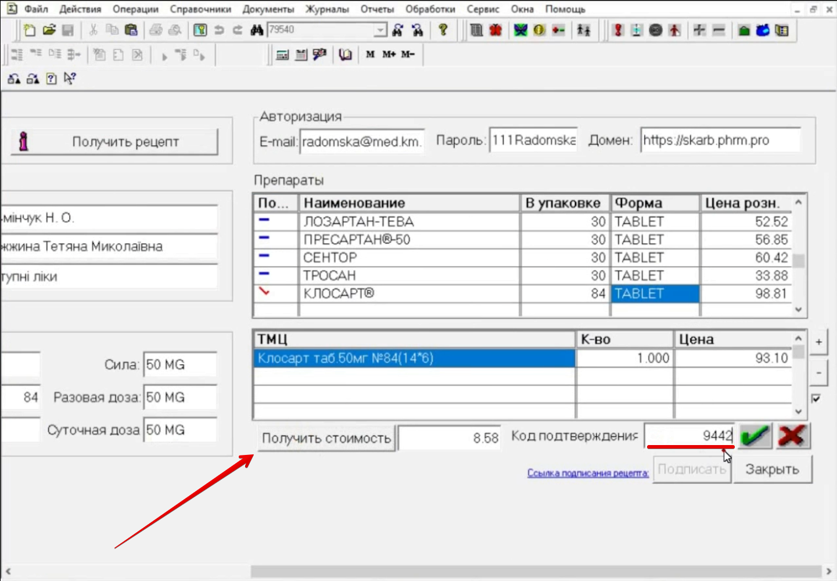The height and width of the screenshot is (581, 837).
Task: Open the Отчеты menu
Action: click(377, 9)
